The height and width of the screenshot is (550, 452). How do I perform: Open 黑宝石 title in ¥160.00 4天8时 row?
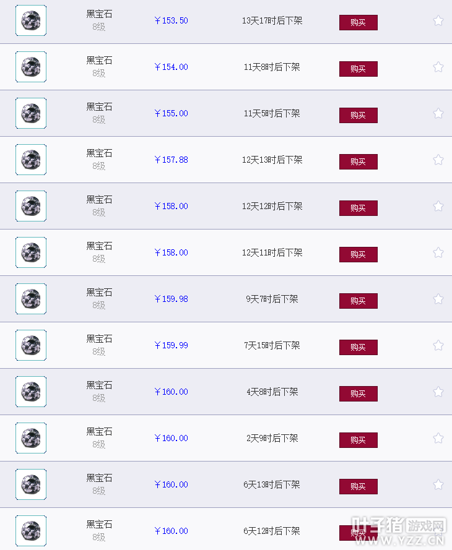tap(99, 385)
